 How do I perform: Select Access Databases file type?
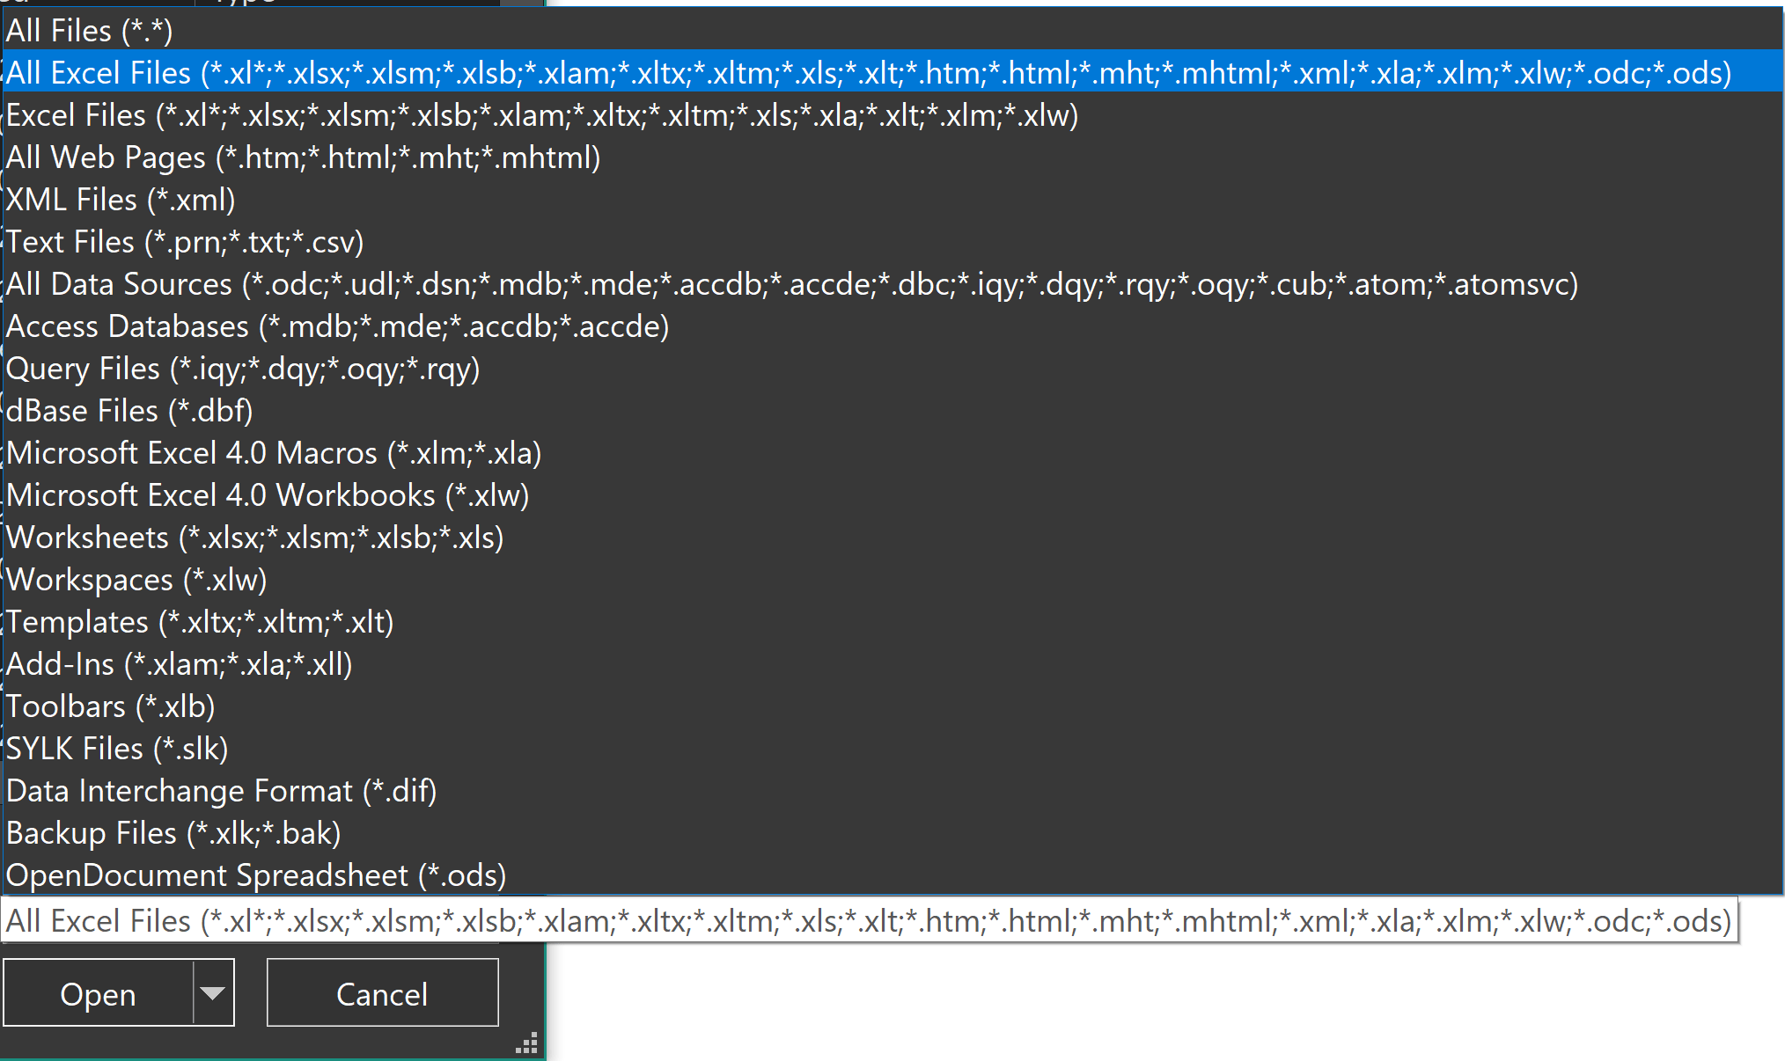point(337,326)
